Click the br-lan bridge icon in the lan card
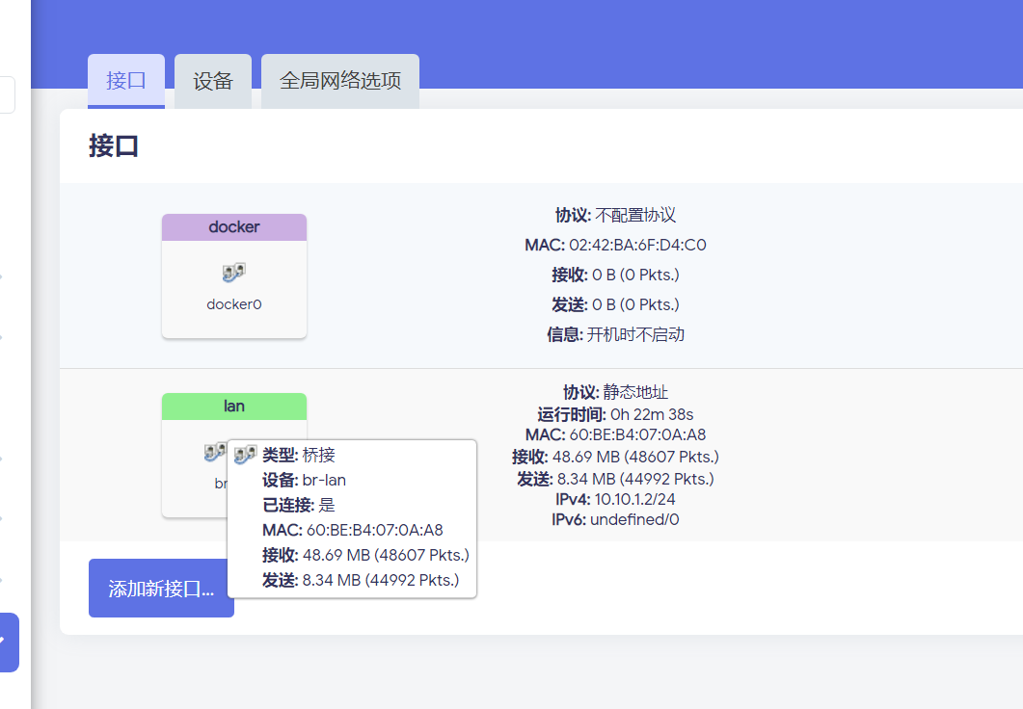Image resolution: width=1023 pixels, height=709 pixels. [214, 451]
